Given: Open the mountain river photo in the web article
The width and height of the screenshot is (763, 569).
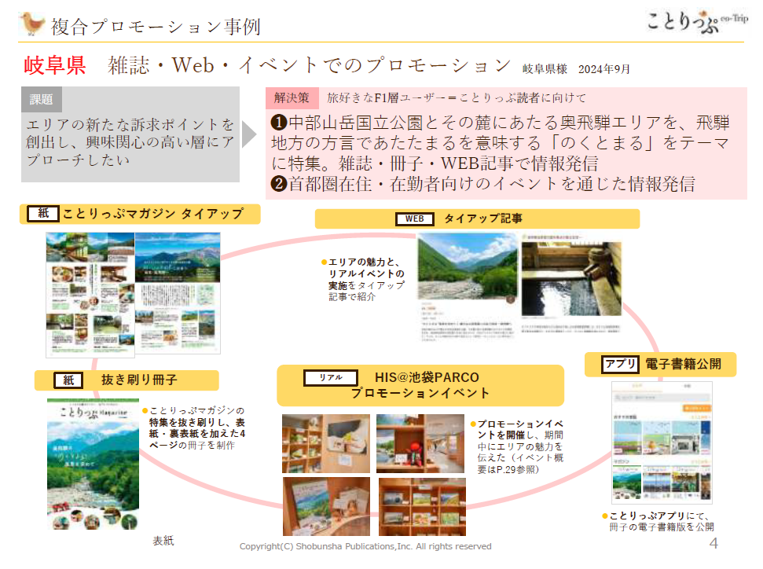Looking at the screenshot, I should point(467,266).
